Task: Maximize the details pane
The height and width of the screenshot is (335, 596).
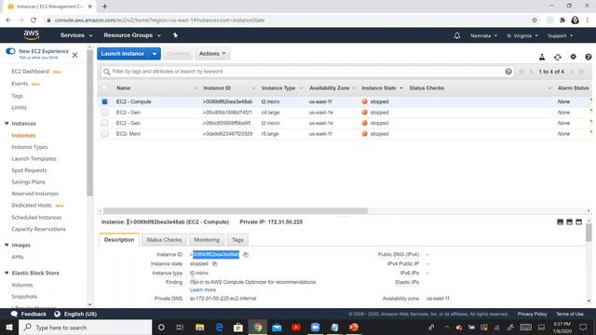Action: point(578,221)
